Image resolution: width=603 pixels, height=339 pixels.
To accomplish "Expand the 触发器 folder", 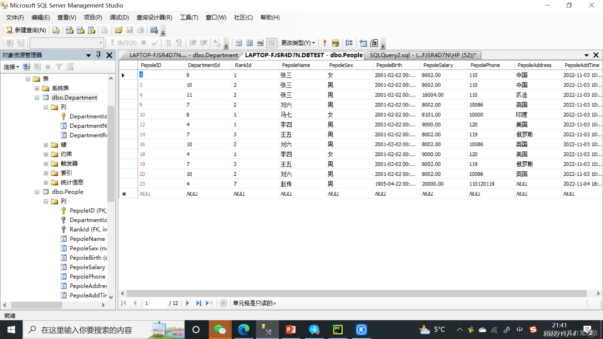I will tap(46, 164).
